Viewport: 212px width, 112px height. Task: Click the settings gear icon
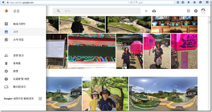tap(6, 71)
